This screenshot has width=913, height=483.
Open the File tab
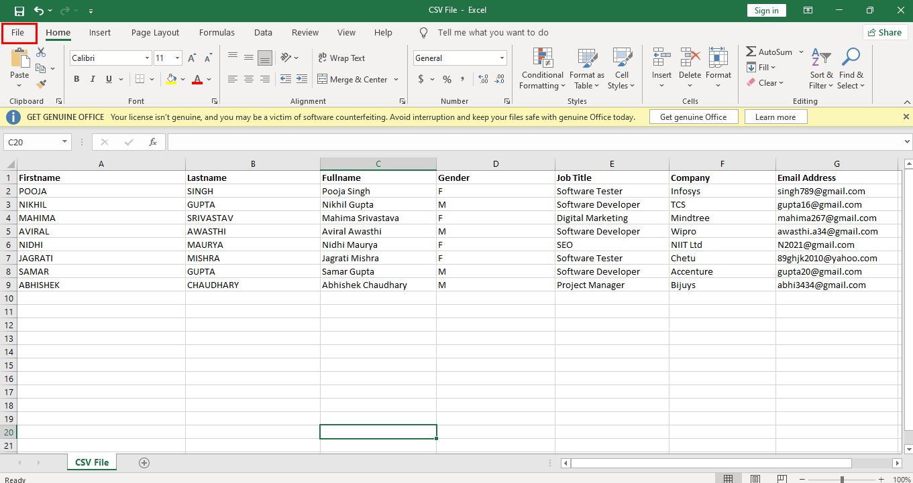tap(18, 32)
